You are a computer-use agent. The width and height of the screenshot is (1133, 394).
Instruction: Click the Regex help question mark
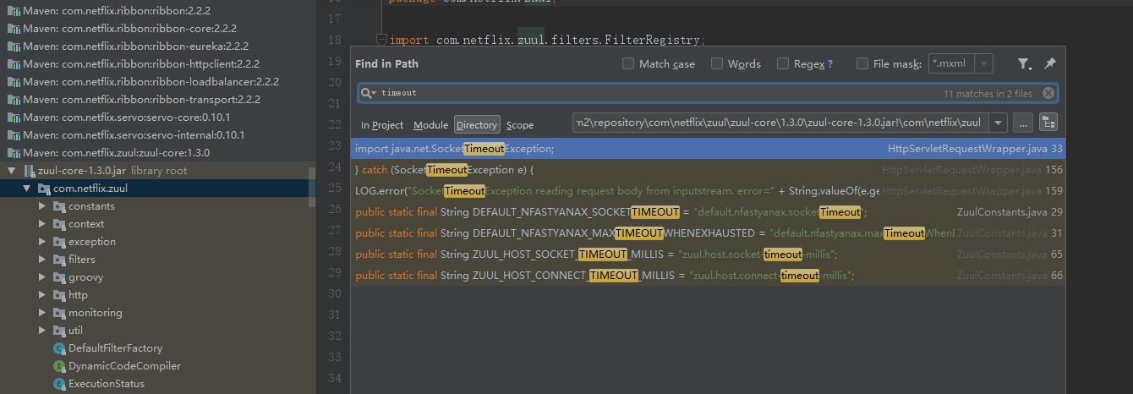coord(829,64)
